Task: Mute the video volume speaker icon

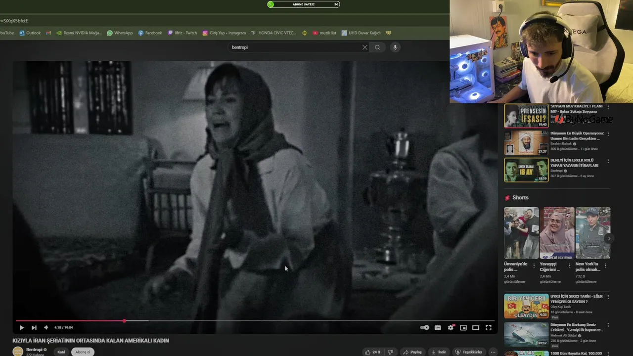Action: (x=46, y=327)
